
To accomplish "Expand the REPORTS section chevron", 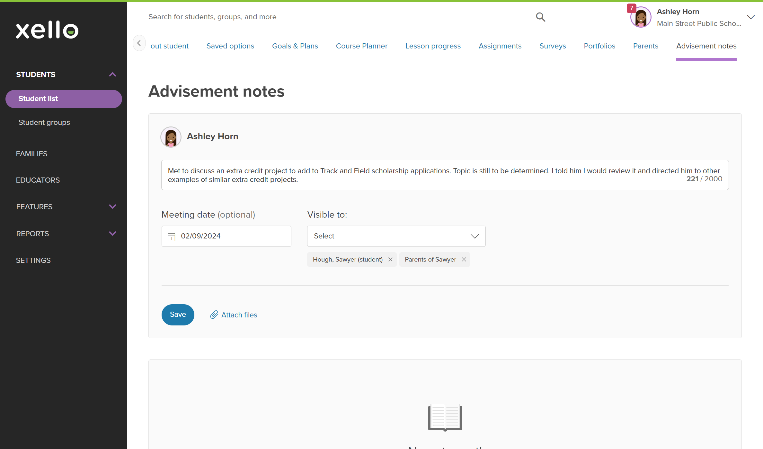I will [112, 233].
